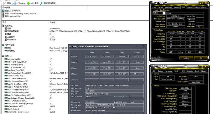Screen dimensions: 213x114
Task: Click the Max Bandwidth DDR4-2666 (1333 MHz) field
Action: tap(176, 19)
